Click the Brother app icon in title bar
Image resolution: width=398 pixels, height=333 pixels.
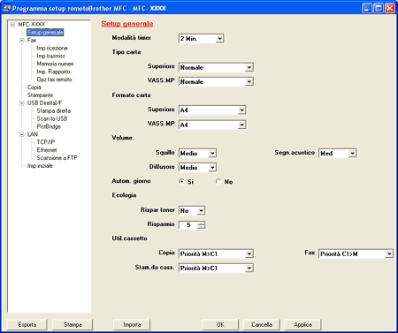tap(6, 8)
